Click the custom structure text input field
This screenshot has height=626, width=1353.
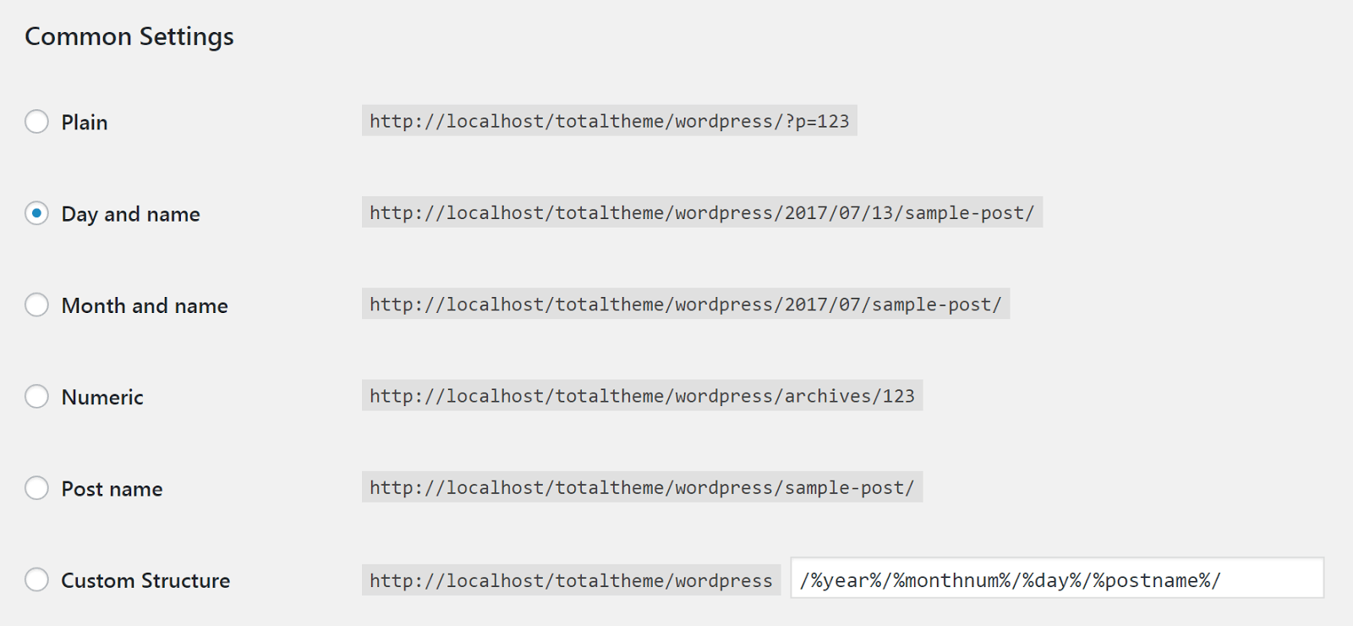click(x=1057, y=579)
